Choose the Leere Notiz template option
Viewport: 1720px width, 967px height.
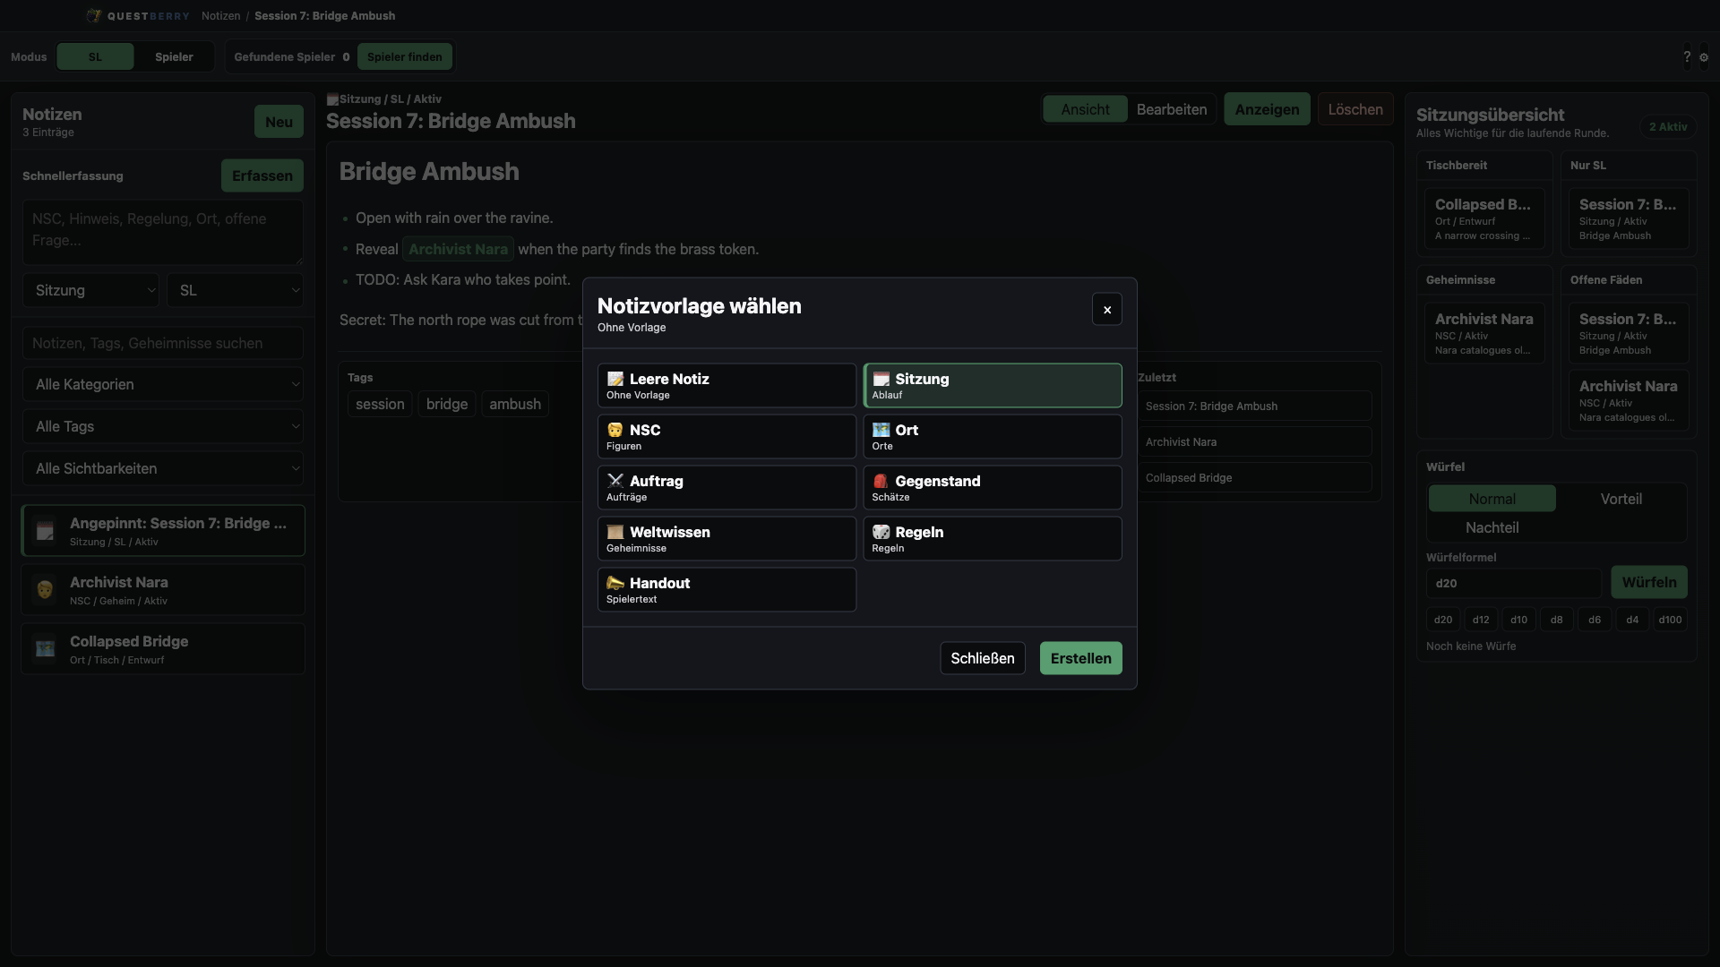point(727,386)
